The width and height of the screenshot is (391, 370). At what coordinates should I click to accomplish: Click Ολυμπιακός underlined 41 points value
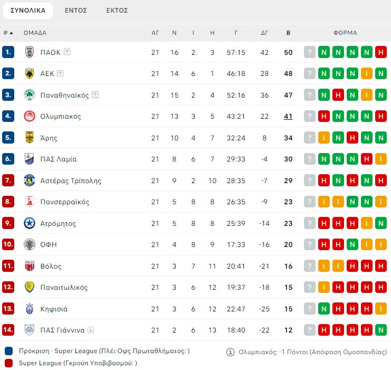pos(288,116)
